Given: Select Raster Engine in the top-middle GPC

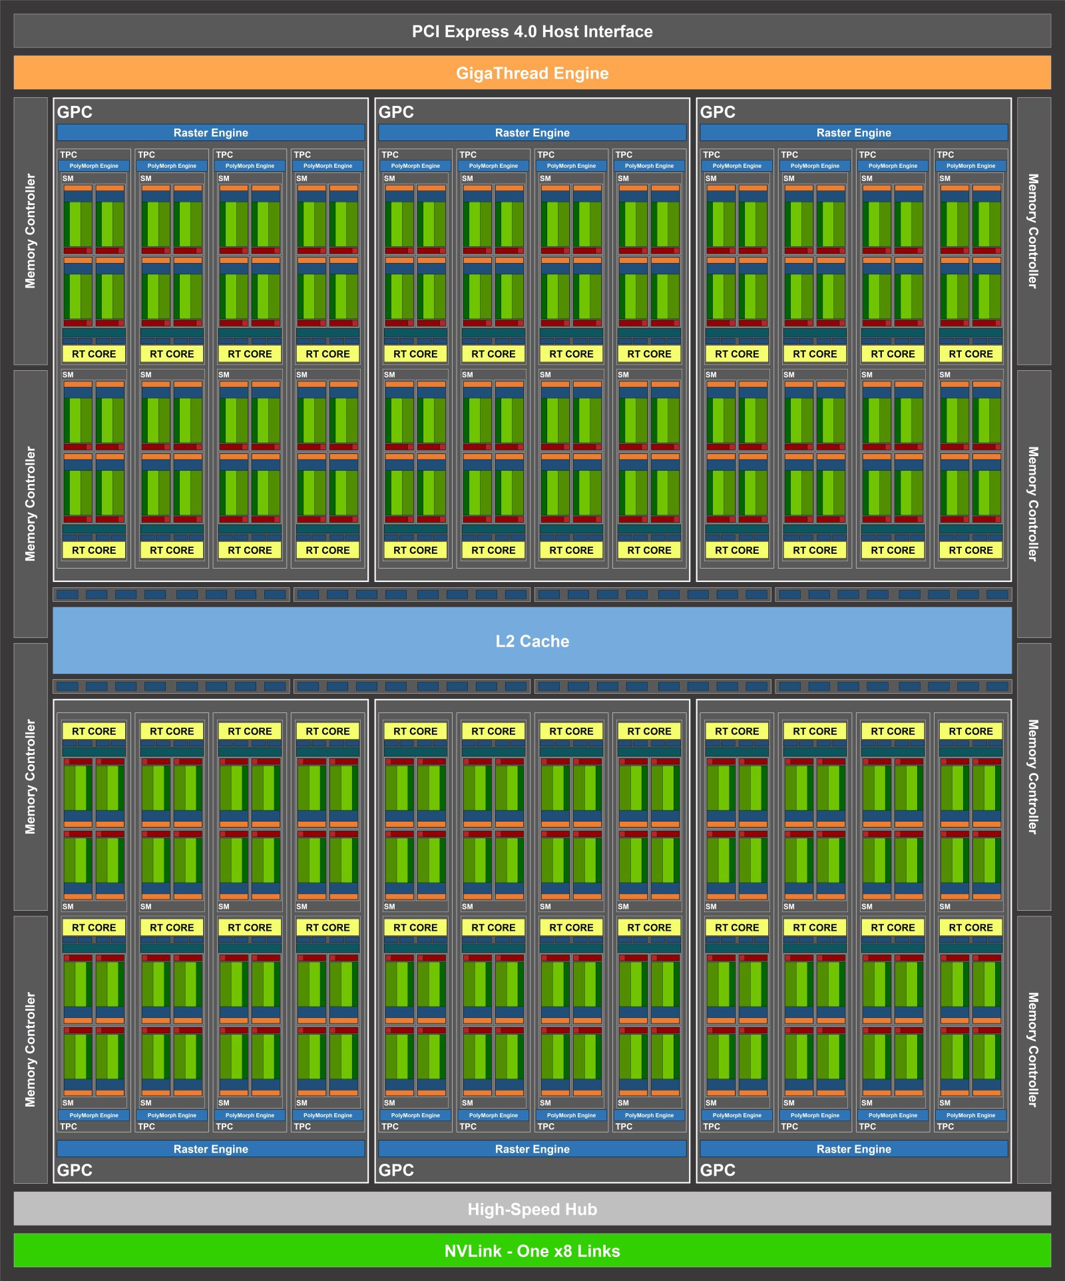Looking at the screenshot, I should [532, 132].
